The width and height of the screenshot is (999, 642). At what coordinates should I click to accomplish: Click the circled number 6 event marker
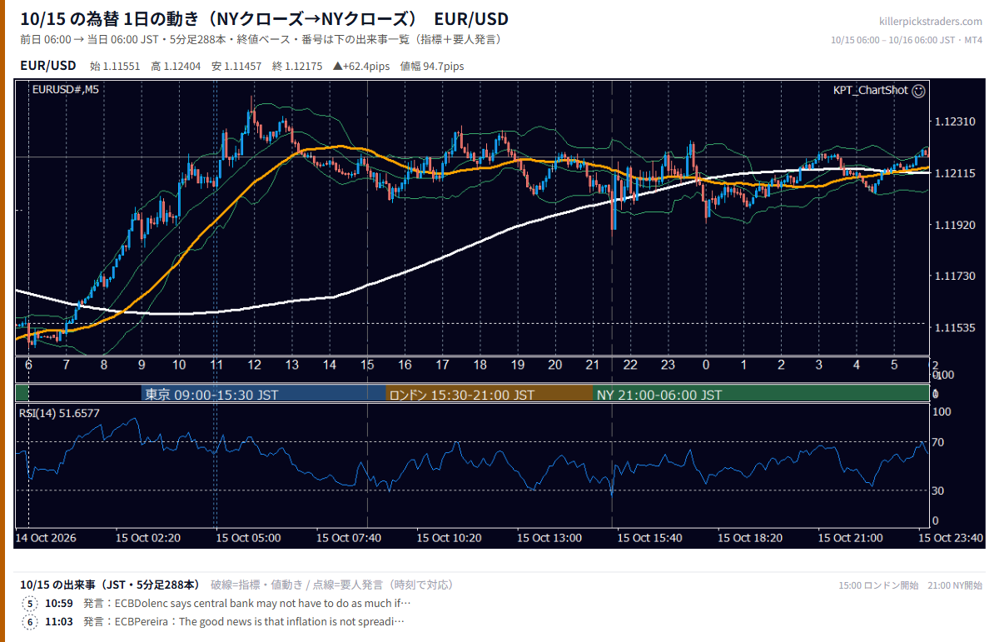pyautogui.click(x=30, y=622)
